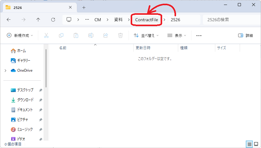Viewport: 261px width, 148px height.
Task: Go up one folder level
Action: click(x=38, y=19)
